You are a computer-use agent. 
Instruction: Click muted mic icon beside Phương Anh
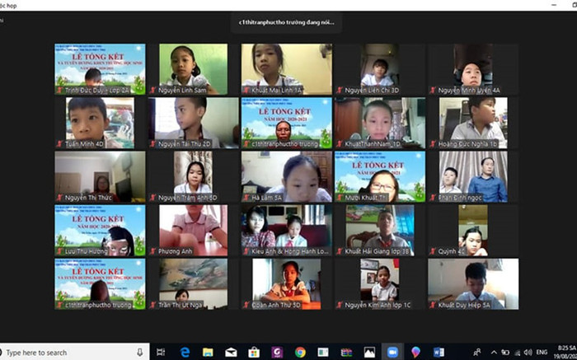(152, 251)
